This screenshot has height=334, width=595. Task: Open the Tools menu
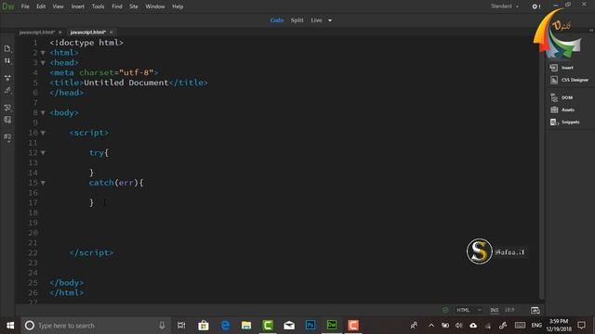[x=98, y=6]
